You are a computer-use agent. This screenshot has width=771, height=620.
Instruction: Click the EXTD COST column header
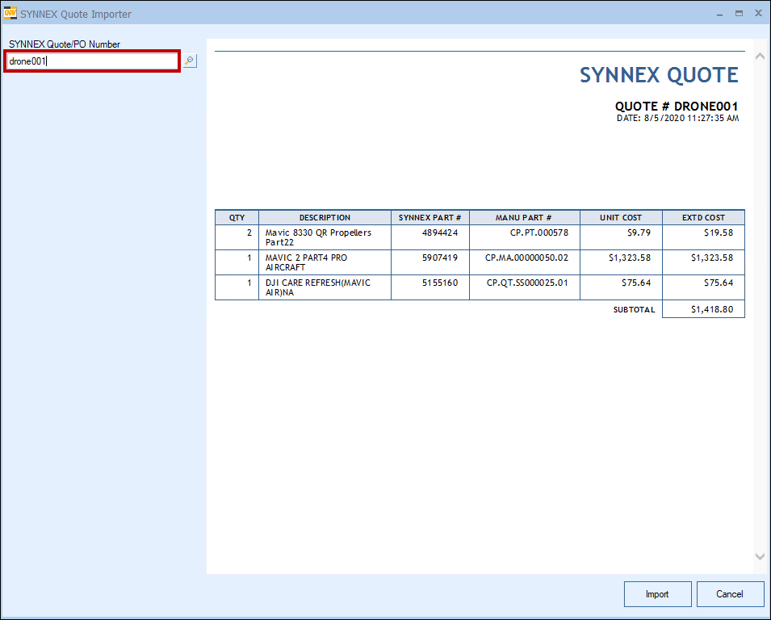tap(703, 217)
